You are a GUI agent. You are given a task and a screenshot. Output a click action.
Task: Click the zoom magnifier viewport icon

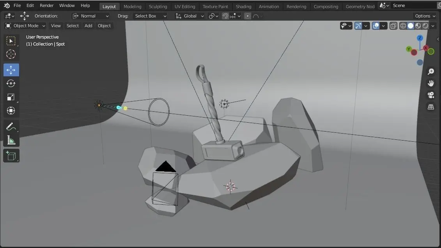pyautogui.click(x=430, y=72)
